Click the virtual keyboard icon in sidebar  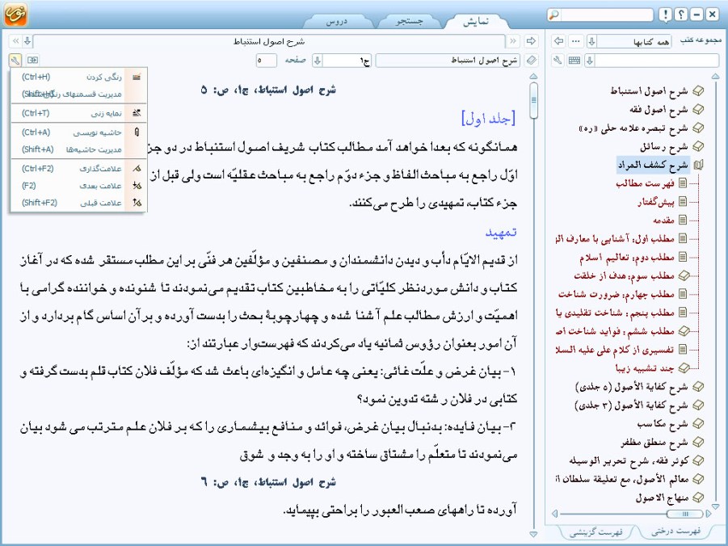click(574, 60)
